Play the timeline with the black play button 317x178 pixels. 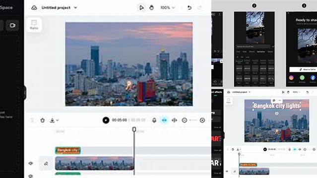point(106,120)
